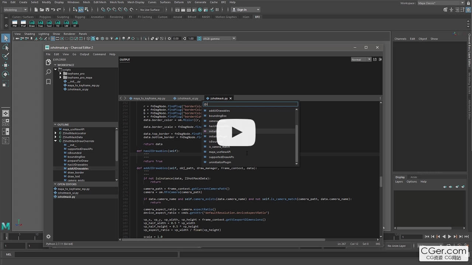This screenshot has width=472, height=265.
Task: Open sRGB gamma dropdown
Action: tap(219, 38)
